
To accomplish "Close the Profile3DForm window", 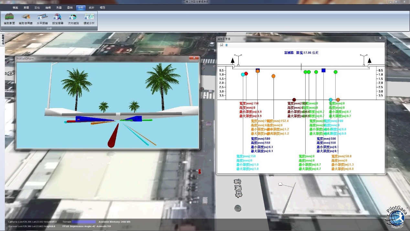I will pyautogui.click(x=194, y=58).
